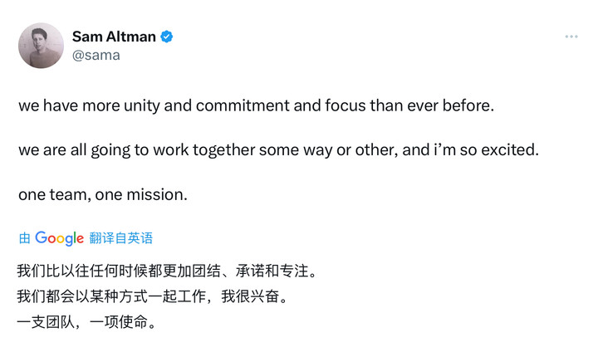Click the Sam Altman display name
The width and height of the screenshot is (598, 352).
tap(114, 37)
